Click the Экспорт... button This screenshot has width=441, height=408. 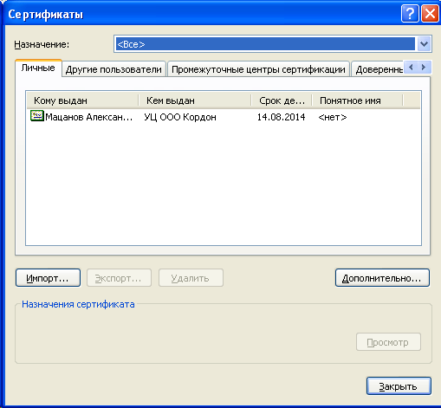pyautogui.click(x=119, y=278)
